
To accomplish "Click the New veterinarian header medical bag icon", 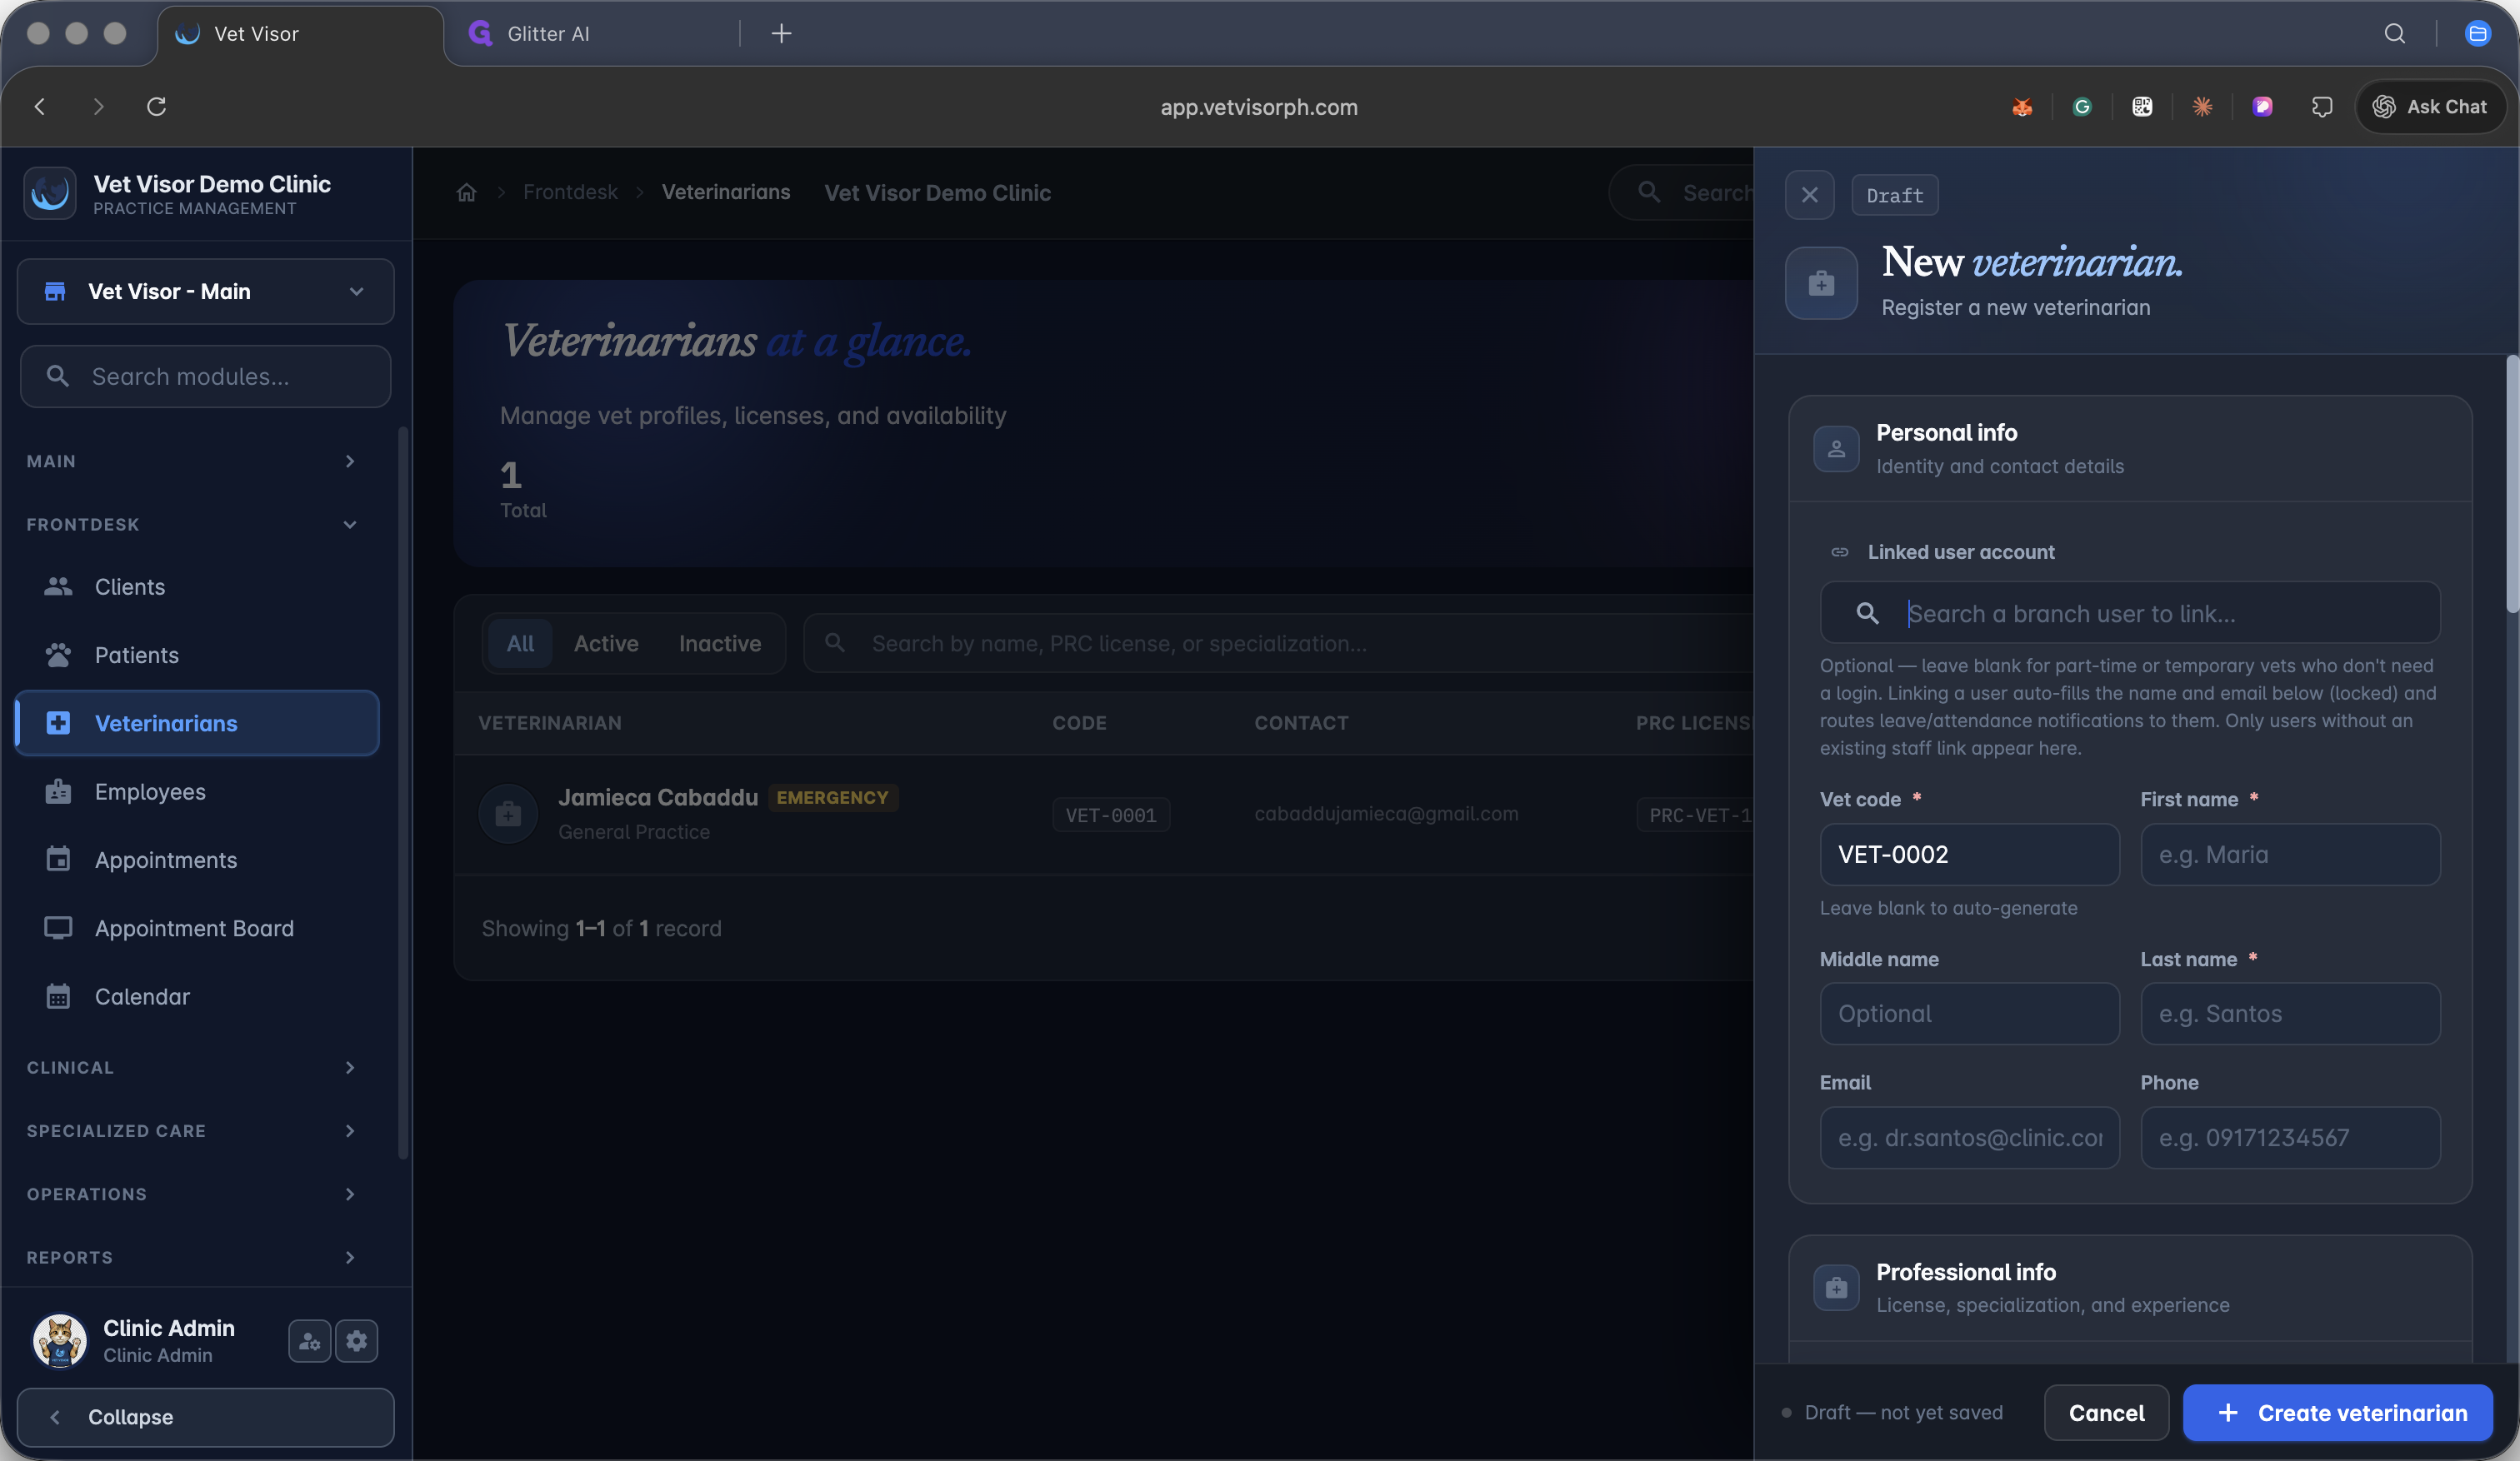I will (1821, 284).
